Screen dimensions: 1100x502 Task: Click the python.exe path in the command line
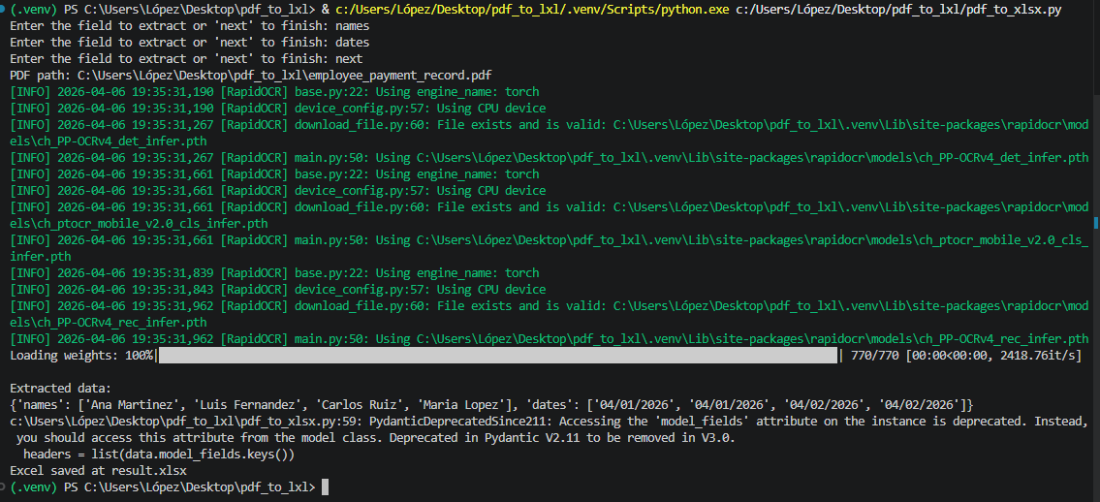532,9
